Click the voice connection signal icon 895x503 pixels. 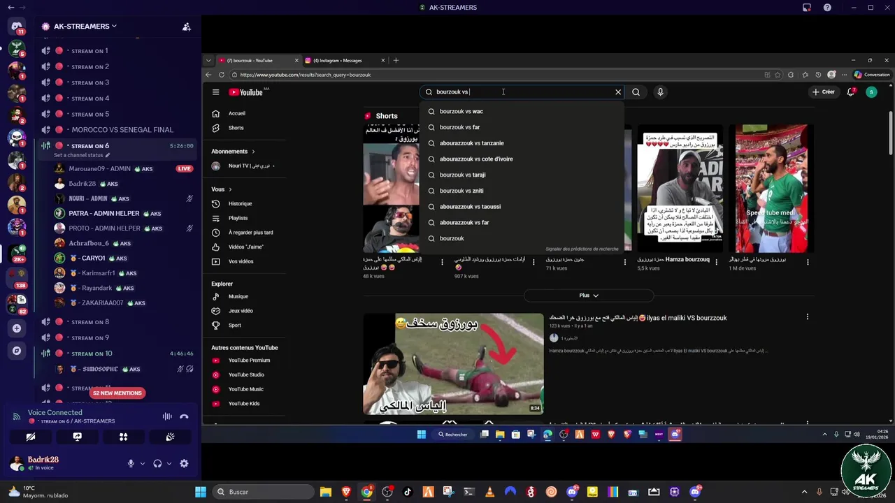pyautogui.click(x=16, y=416)
